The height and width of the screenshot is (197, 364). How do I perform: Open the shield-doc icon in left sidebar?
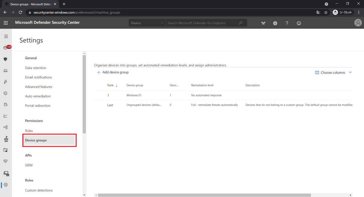5,105
